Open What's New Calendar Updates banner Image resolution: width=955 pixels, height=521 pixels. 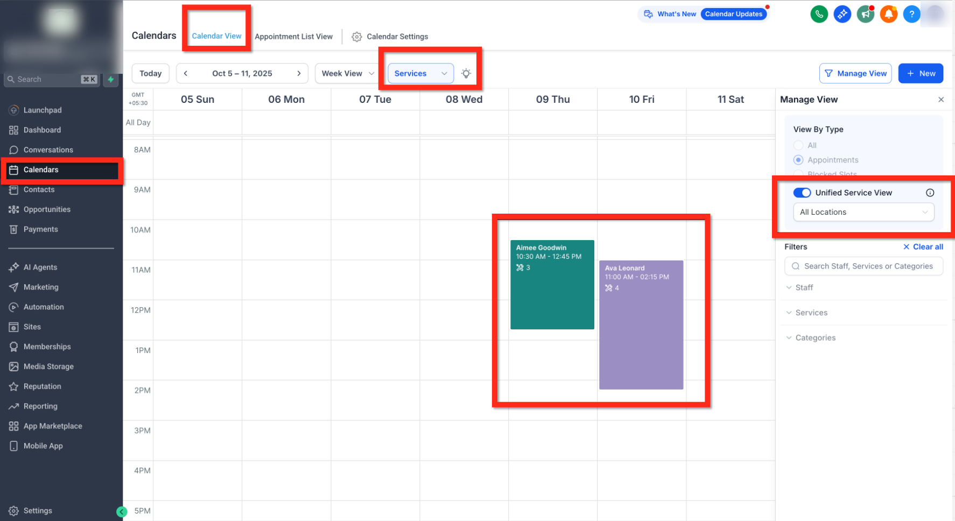703,14
